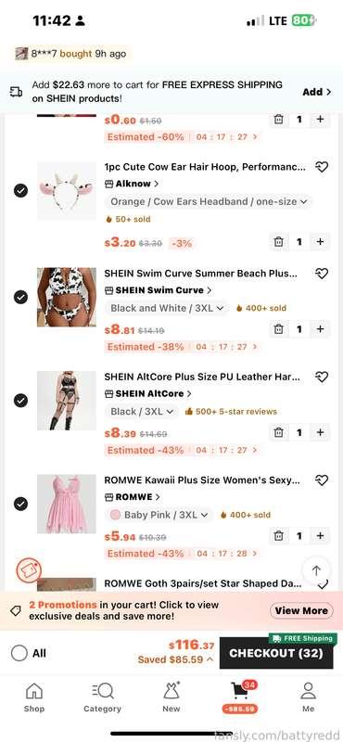Image resolution: width=343 pixels, height=742 pixels.
Task: Switch to the Me tab
Action: click(x=309, y=697)
